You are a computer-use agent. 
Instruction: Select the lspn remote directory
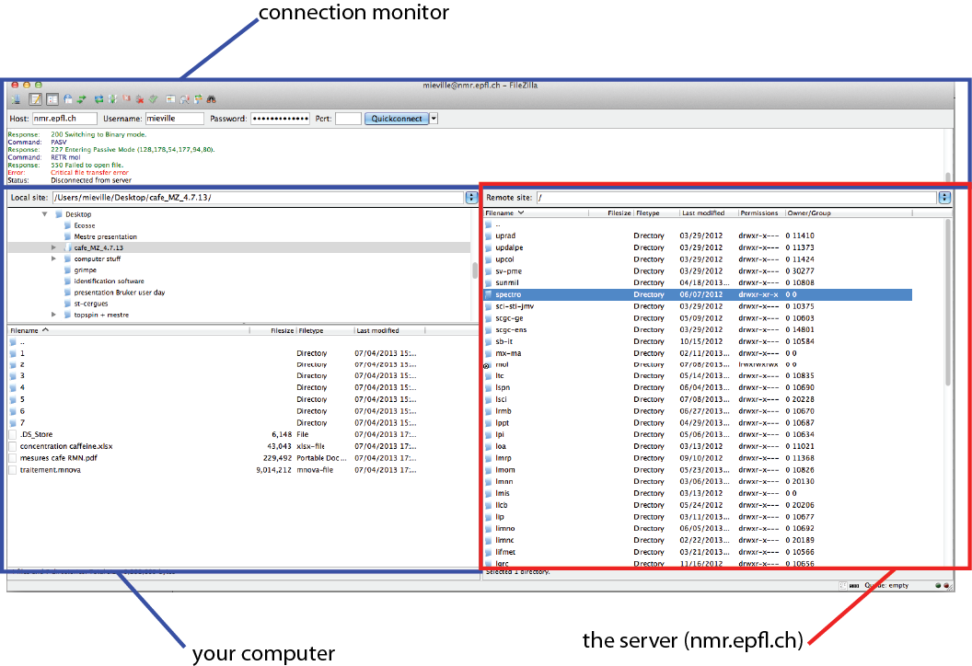click(698, 387)
